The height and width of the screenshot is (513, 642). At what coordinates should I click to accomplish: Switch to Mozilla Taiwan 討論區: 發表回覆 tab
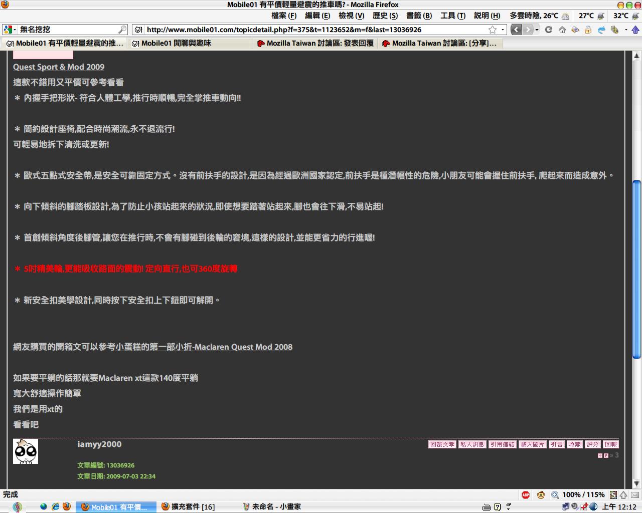point(315,44)
